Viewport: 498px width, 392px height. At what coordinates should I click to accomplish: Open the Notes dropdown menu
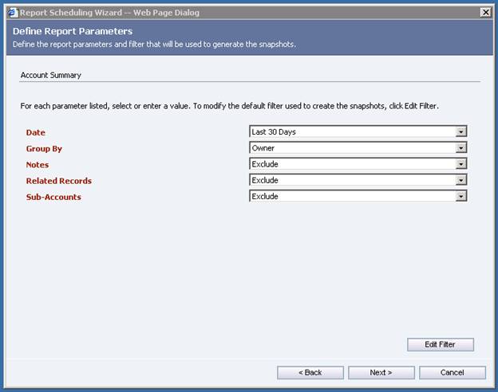(358, 164)
